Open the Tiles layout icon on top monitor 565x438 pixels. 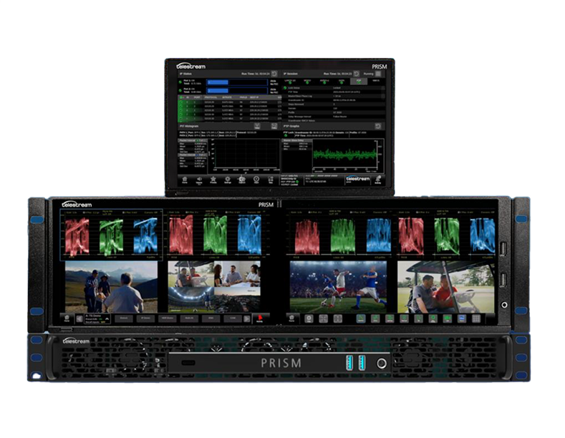(270, 180)
